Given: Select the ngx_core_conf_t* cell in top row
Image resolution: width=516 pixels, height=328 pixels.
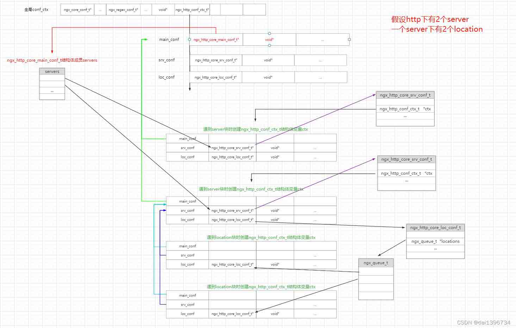Looking at the screenshot, I should click(x=77, y=10).
